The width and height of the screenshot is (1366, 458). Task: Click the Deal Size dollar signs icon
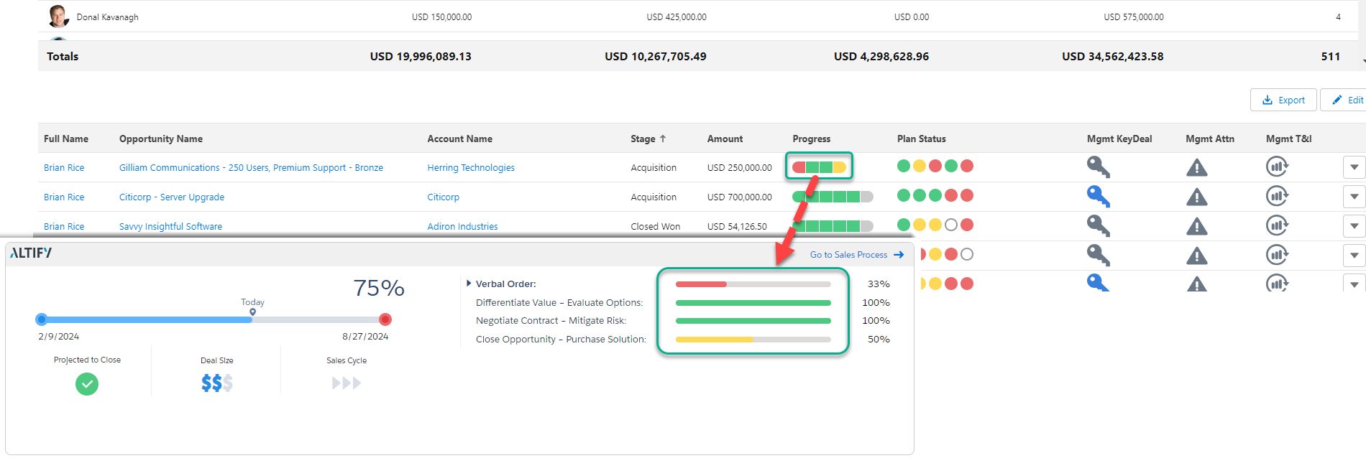pyautogui.click(x=216, y=383)
